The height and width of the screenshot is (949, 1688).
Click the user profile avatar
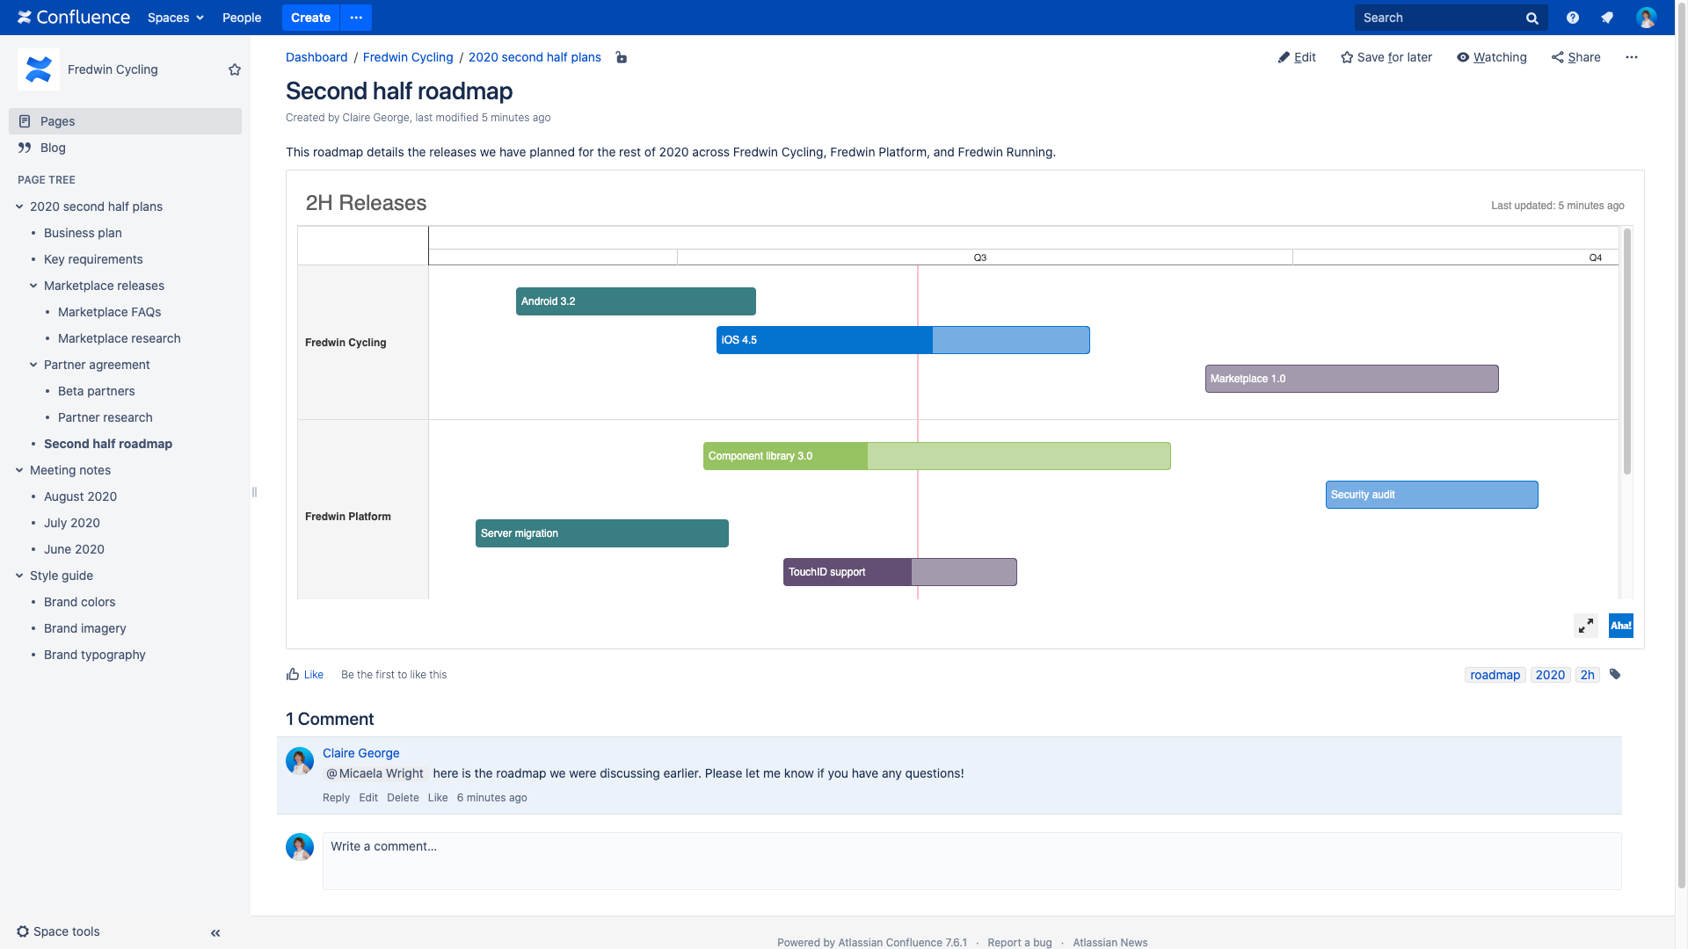pos(1646,18)
